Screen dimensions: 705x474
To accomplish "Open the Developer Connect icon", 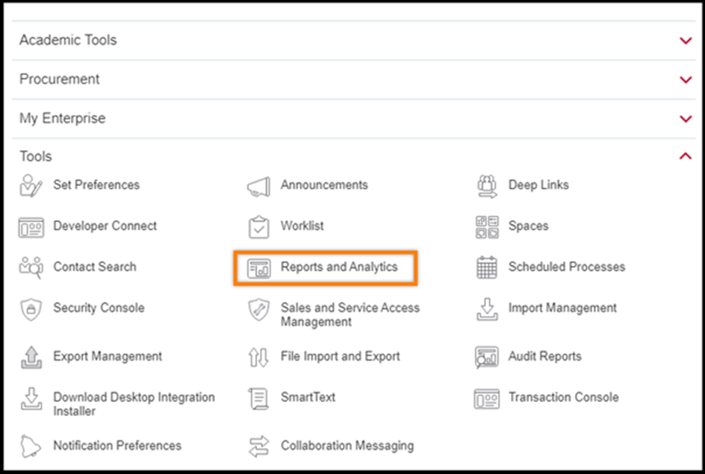I will click(x=31, y=227).
